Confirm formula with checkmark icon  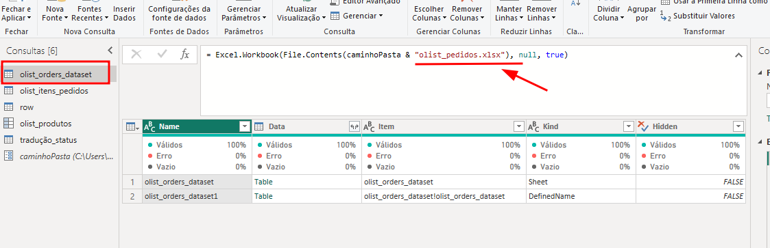(162, 55)
